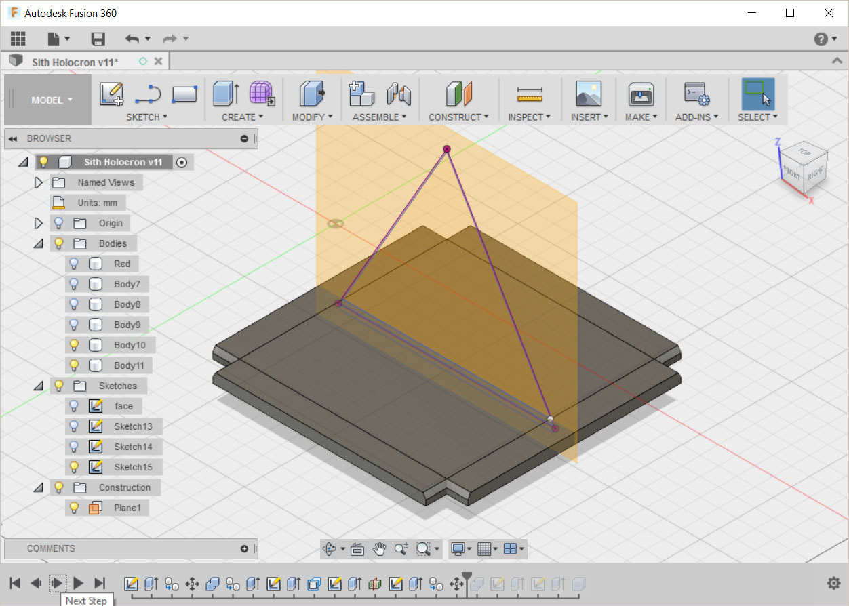Expand the Origin folder
This screenshot has height=606, width=849.
[38, 223]
